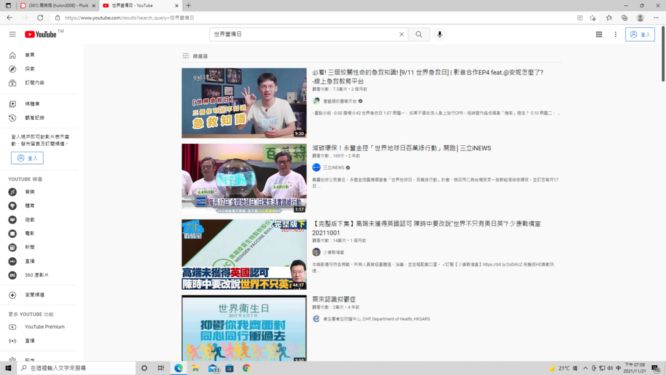
Task: Open the Mail app on taskbar
Action: click(213, 368)
